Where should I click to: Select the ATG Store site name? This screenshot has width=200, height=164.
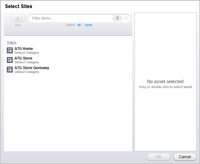point(23,58)
